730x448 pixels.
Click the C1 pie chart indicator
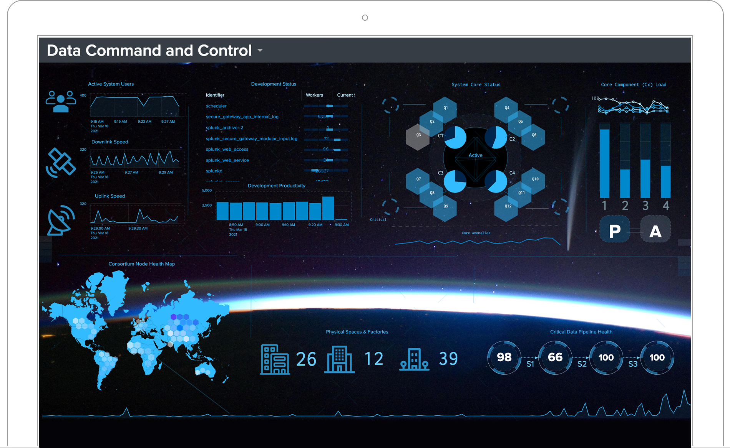click(455, 137)
